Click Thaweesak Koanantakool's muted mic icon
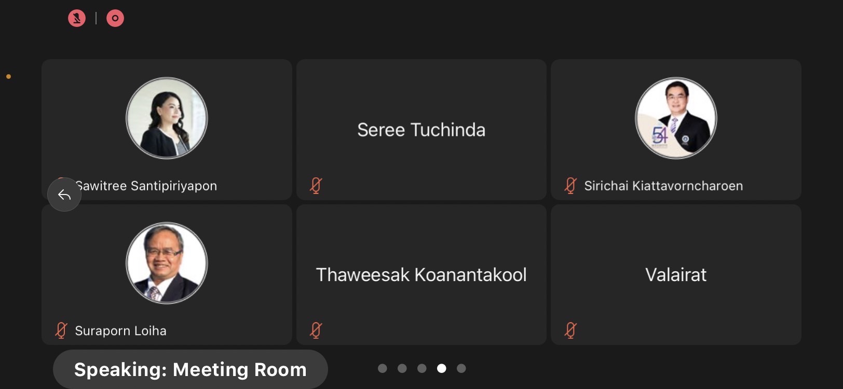The height and width of the screenshot is (389, 843). pyautogui.click(x=316, y=330)
